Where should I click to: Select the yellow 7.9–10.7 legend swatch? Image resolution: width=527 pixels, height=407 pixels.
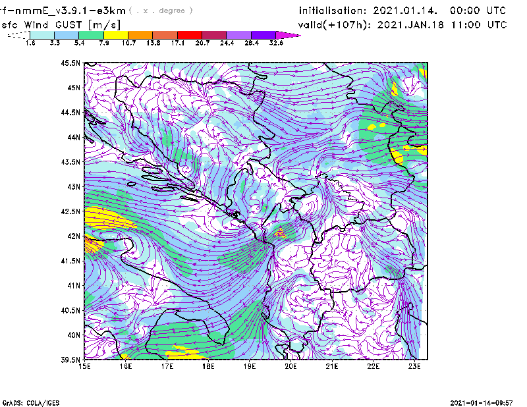pyautogui.click(x=116, y=35)
